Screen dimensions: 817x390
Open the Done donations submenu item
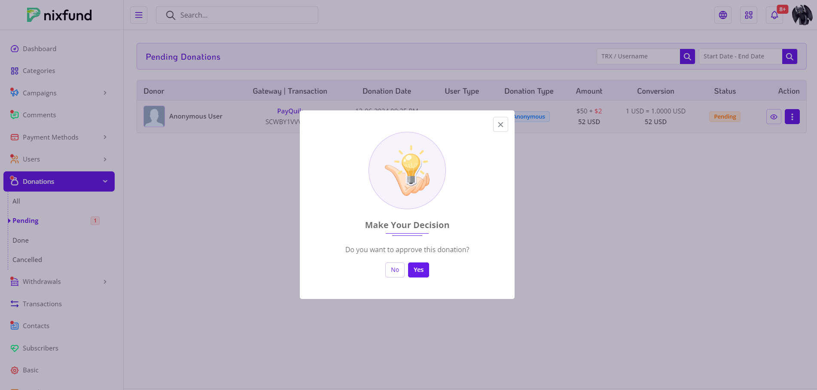(21, 240)
